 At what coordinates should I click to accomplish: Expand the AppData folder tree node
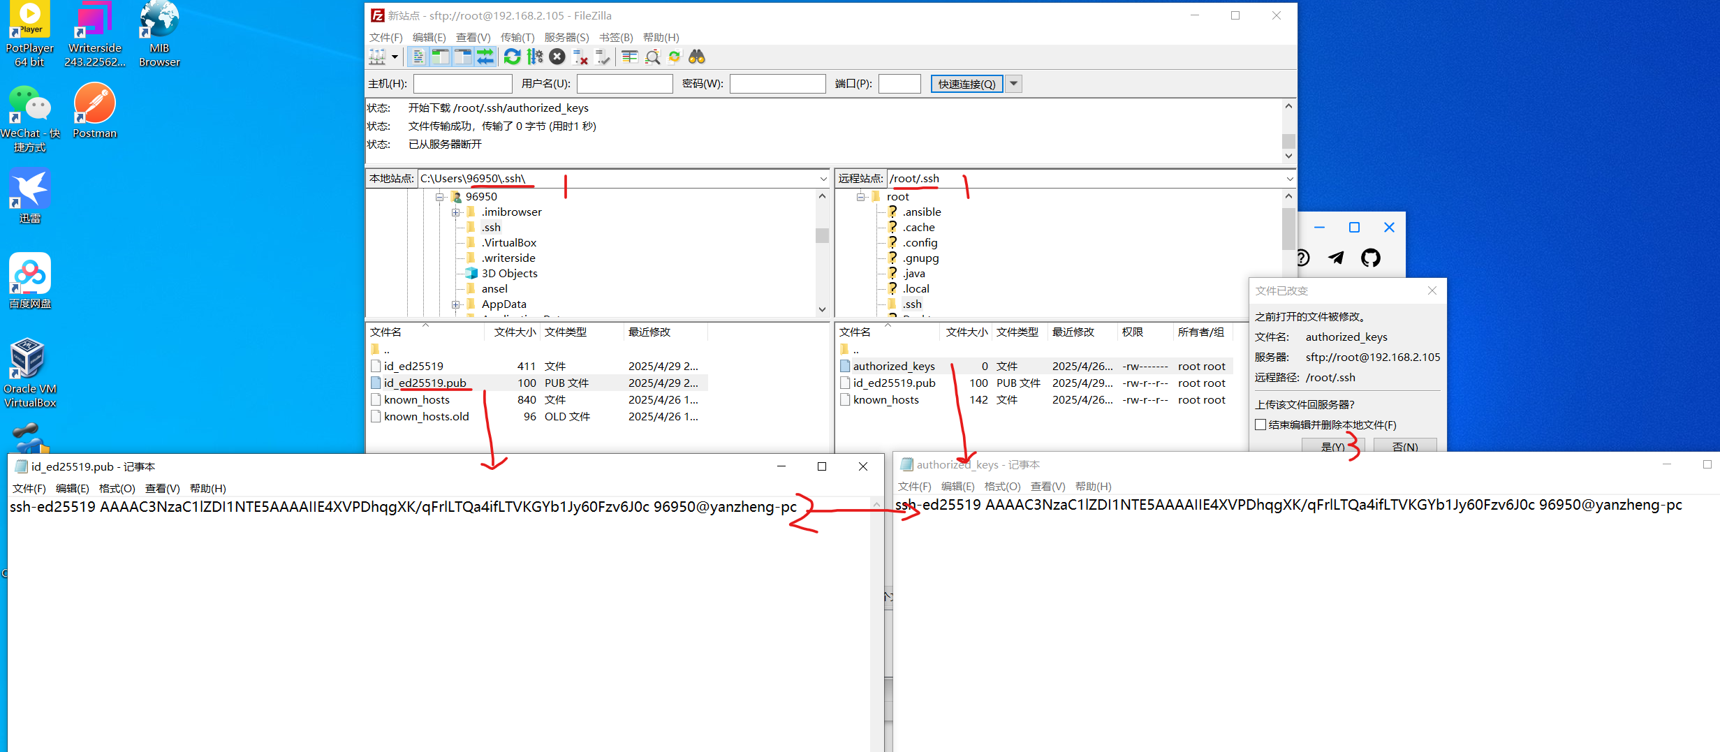point(455,304)
